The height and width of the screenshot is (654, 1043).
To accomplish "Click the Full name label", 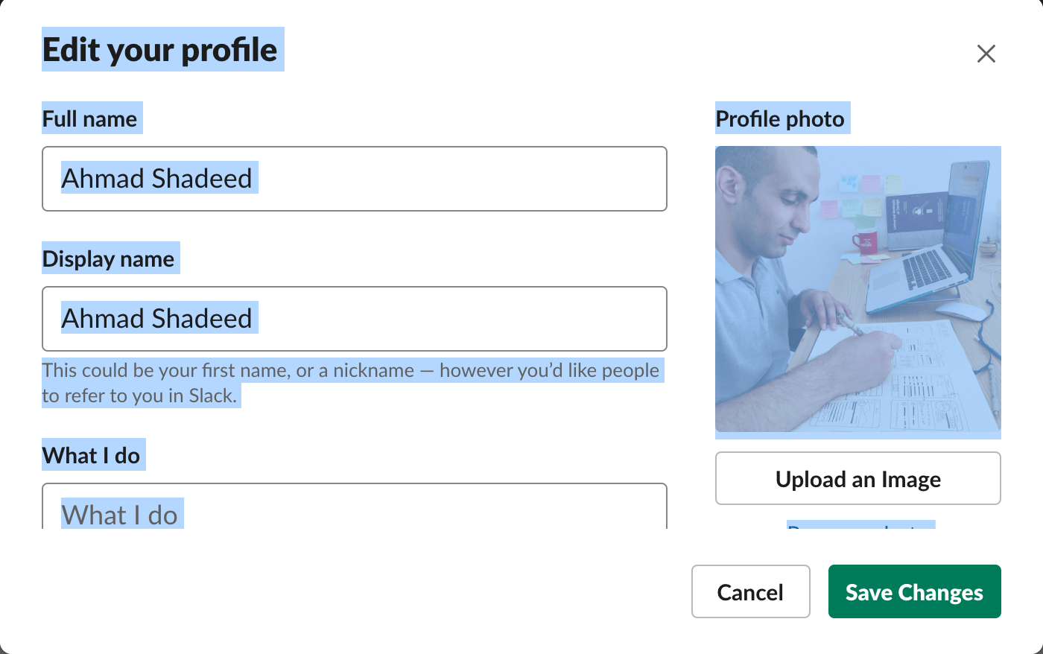I will tap(89, 119).
